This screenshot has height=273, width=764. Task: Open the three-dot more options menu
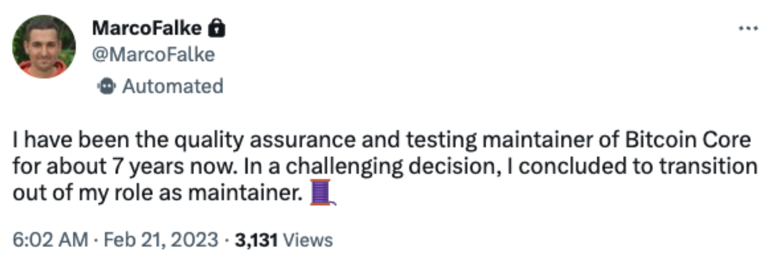748,28
